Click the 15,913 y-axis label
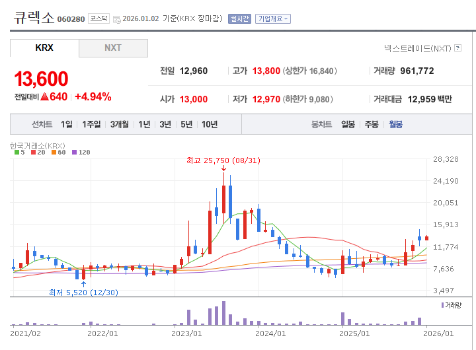 (x=446, y=225)
